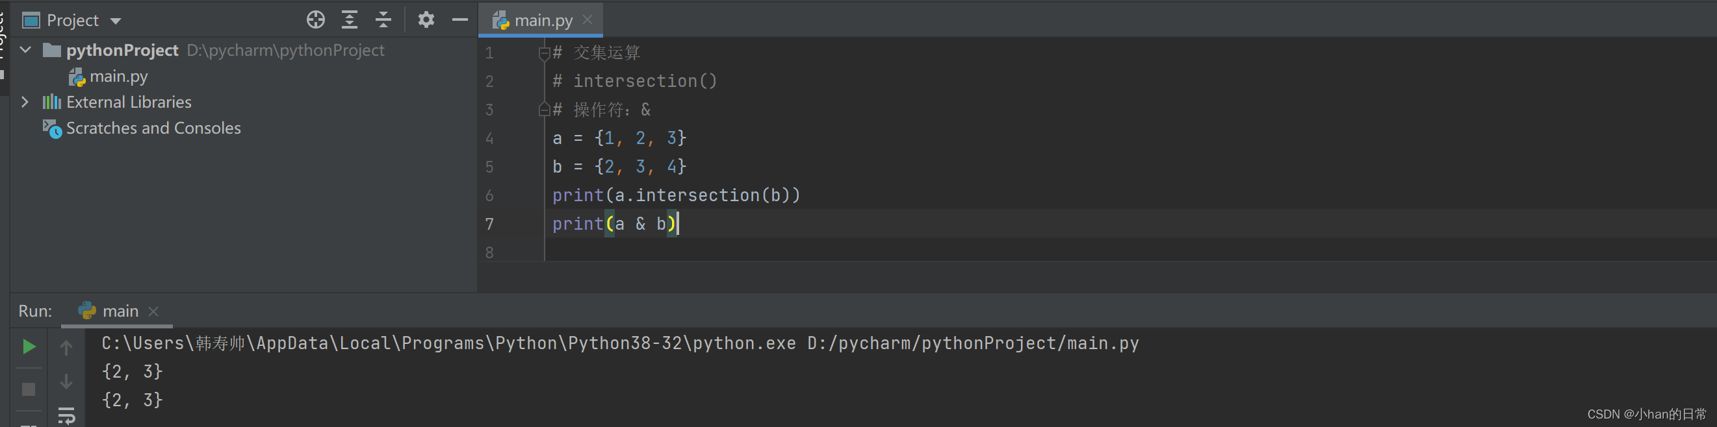The image size is (1717, 427).
Task: Collapse the pythonProject folder
Action: (x=25, y=50)
